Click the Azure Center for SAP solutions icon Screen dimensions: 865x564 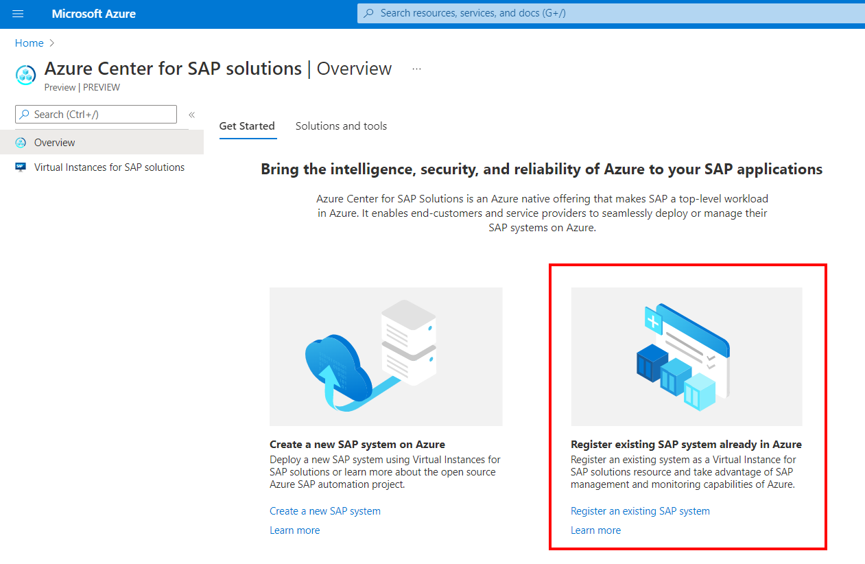(x=26, y=75)
